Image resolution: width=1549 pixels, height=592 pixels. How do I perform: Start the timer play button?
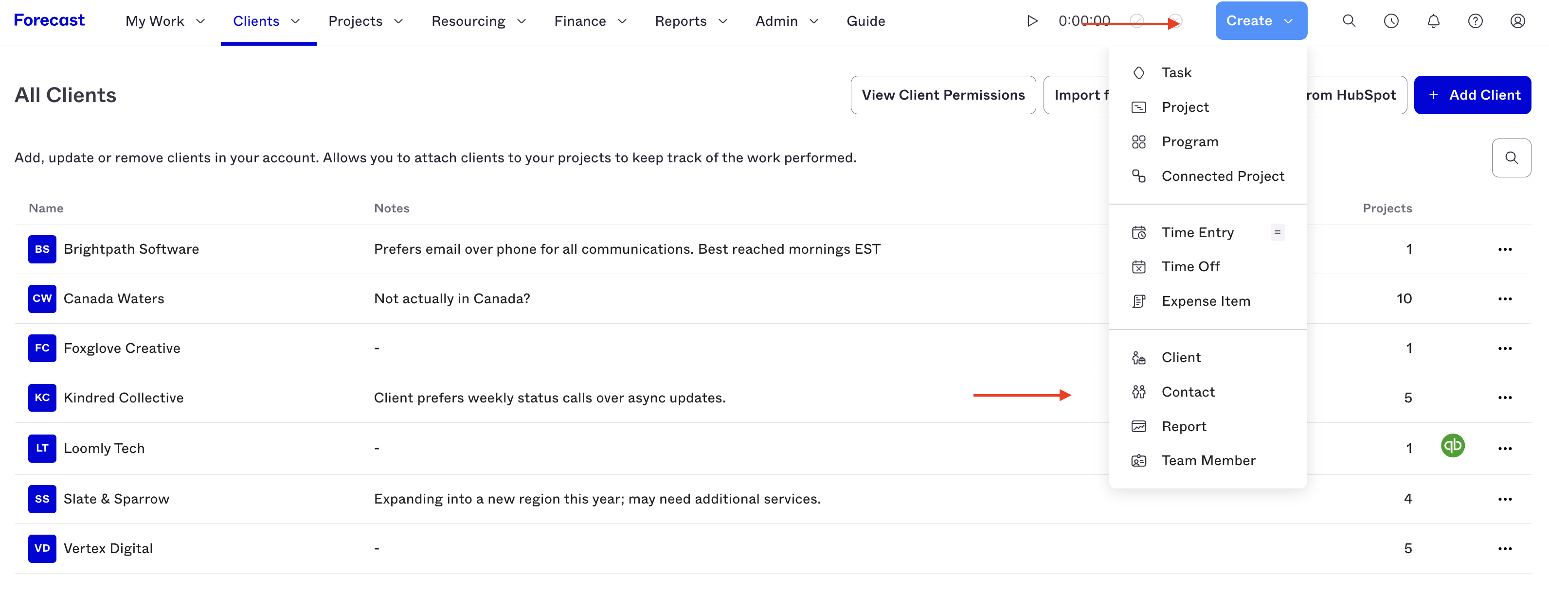coord(1032,21)
